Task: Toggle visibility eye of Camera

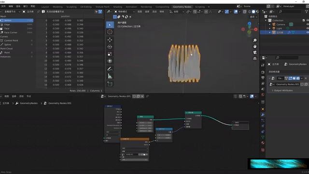Action: click(x=308, y=25)
